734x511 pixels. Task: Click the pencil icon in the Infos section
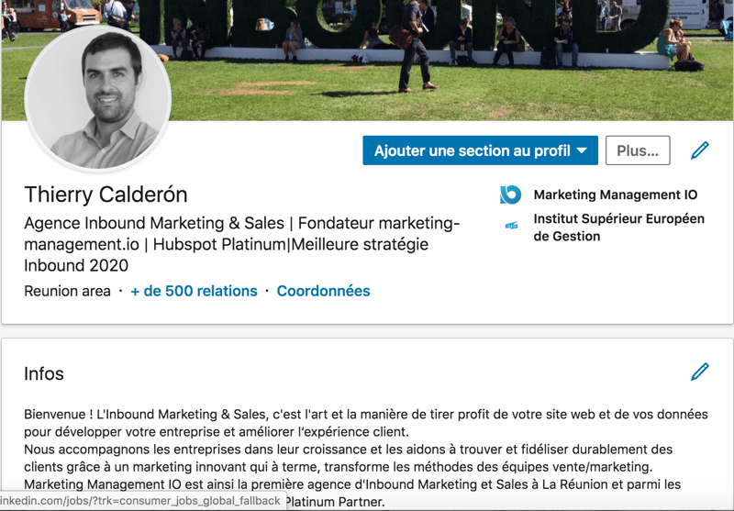700,372
